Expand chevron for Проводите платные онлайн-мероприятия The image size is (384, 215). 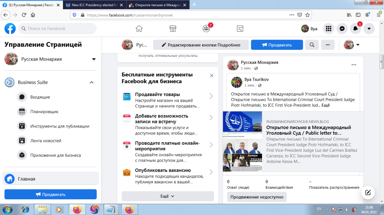point(211,145)
